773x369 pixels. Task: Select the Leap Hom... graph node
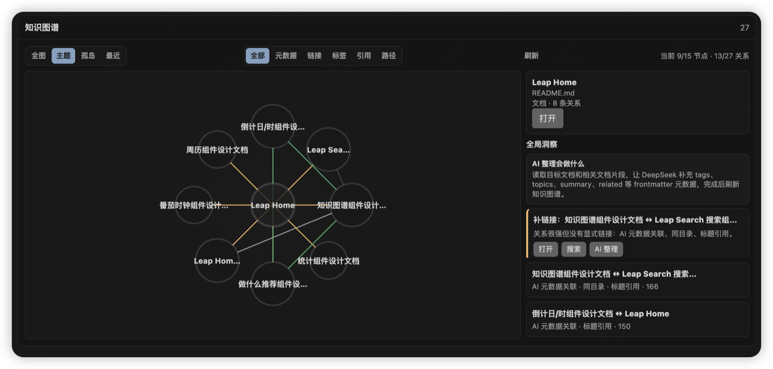217,261
